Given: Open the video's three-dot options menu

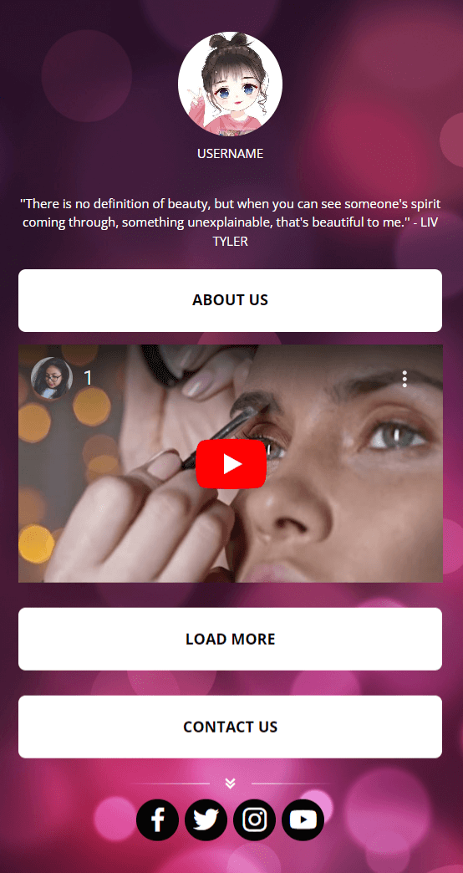Looking at the screenshot, I should click(x=404, y=379).
